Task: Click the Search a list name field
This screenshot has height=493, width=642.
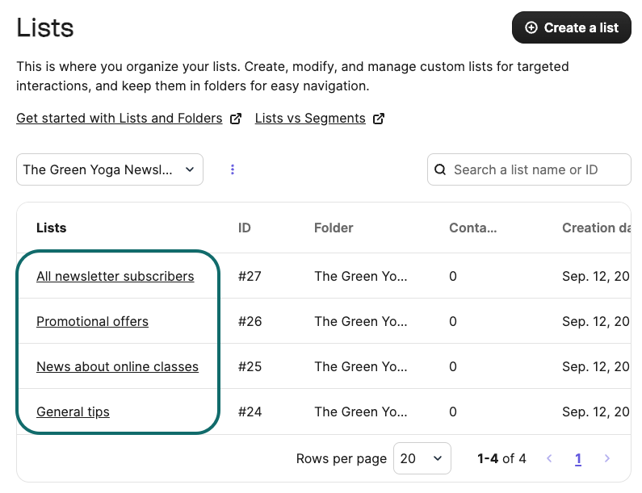Action: (x=537, y=169)
